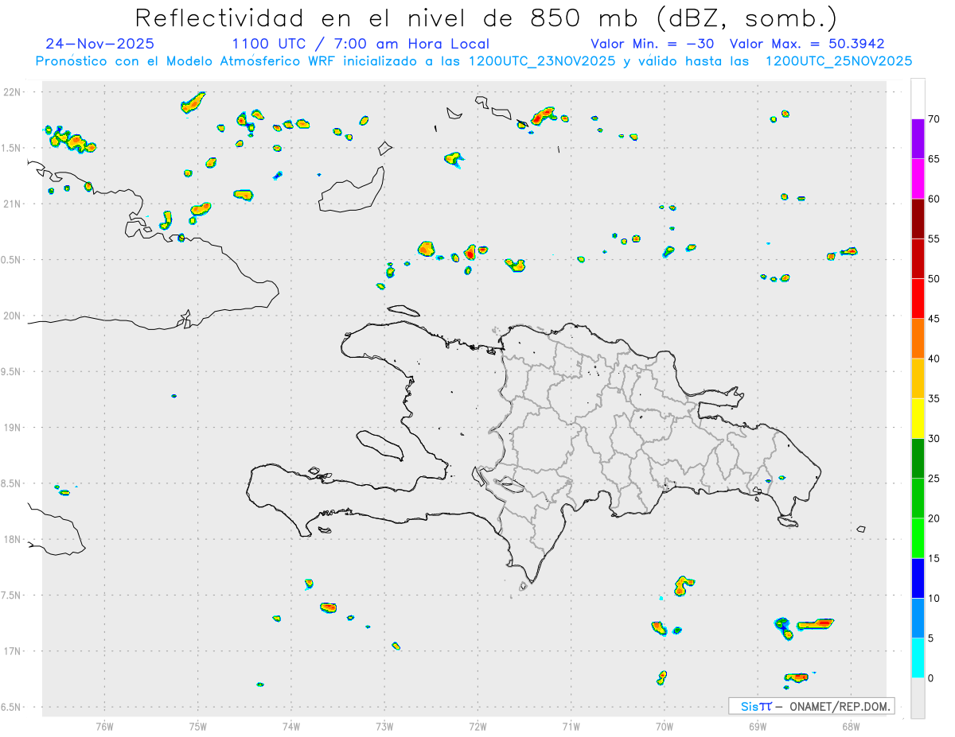Click the latitude axis label "22N"
This screenshot has height=737, width=955.
pos(13,92)
